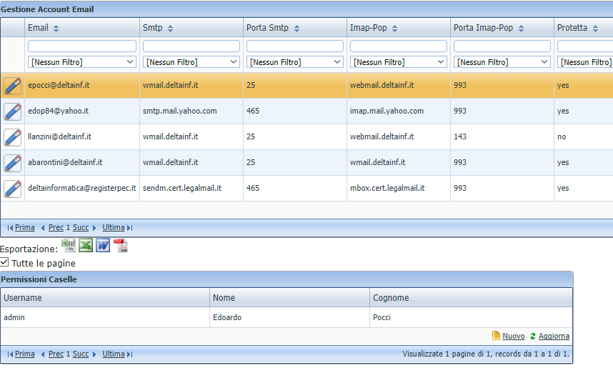Export the table to CSV
Screen dimensions: 613x368
(x=69, y=246)
